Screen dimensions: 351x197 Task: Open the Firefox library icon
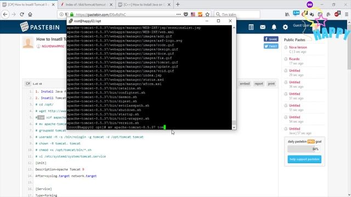[x=287, y=15]
